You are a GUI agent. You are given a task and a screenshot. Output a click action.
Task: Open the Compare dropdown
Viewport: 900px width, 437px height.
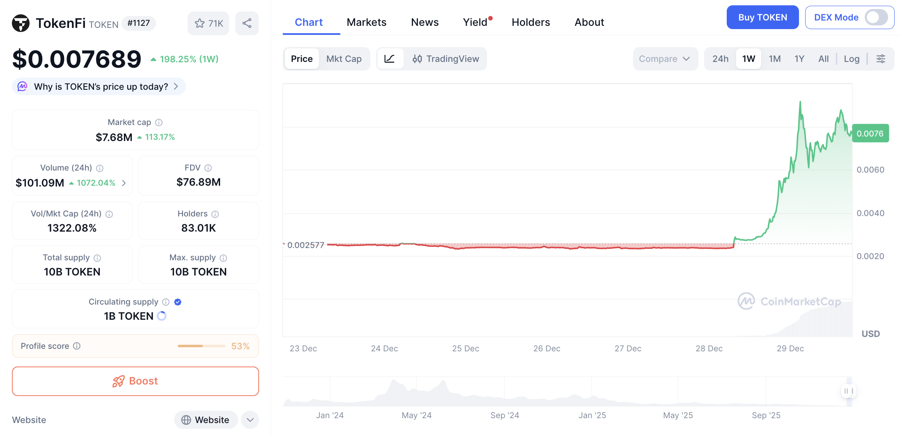(x=664, y=59)
